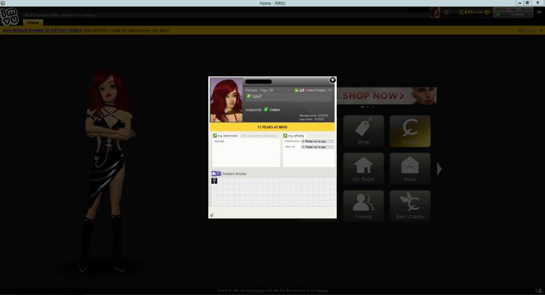Edit my interests checkbox icon
The height and width of the screenshot is (295, 545).
tap(215, 135)
